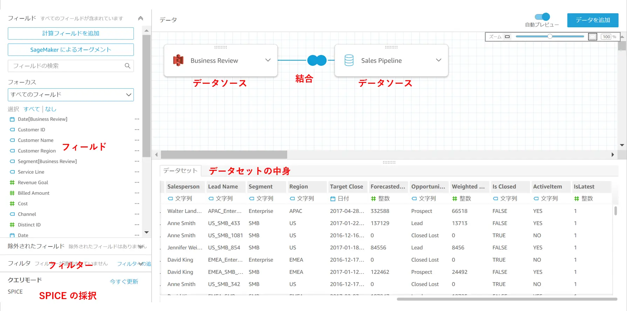This screenshot has height=311, width=627.
Task: Open options menu for Customer Region field
Action: coord(137,151)
